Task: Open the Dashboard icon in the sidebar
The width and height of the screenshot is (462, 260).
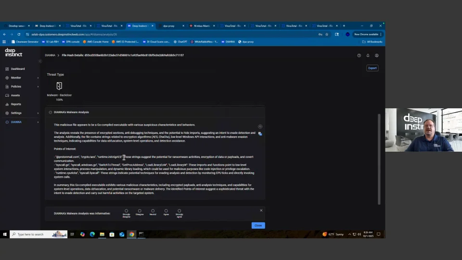Action: point(7,69)
